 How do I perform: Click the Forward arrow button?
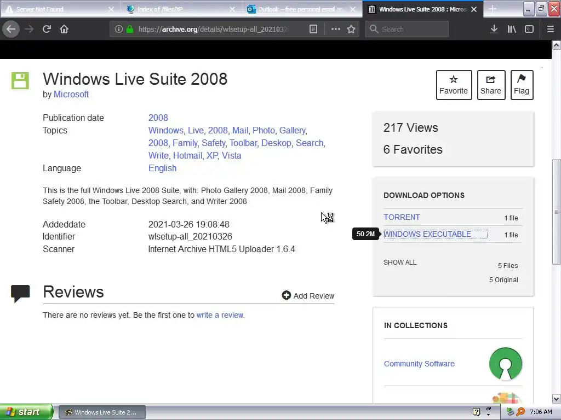29,29
